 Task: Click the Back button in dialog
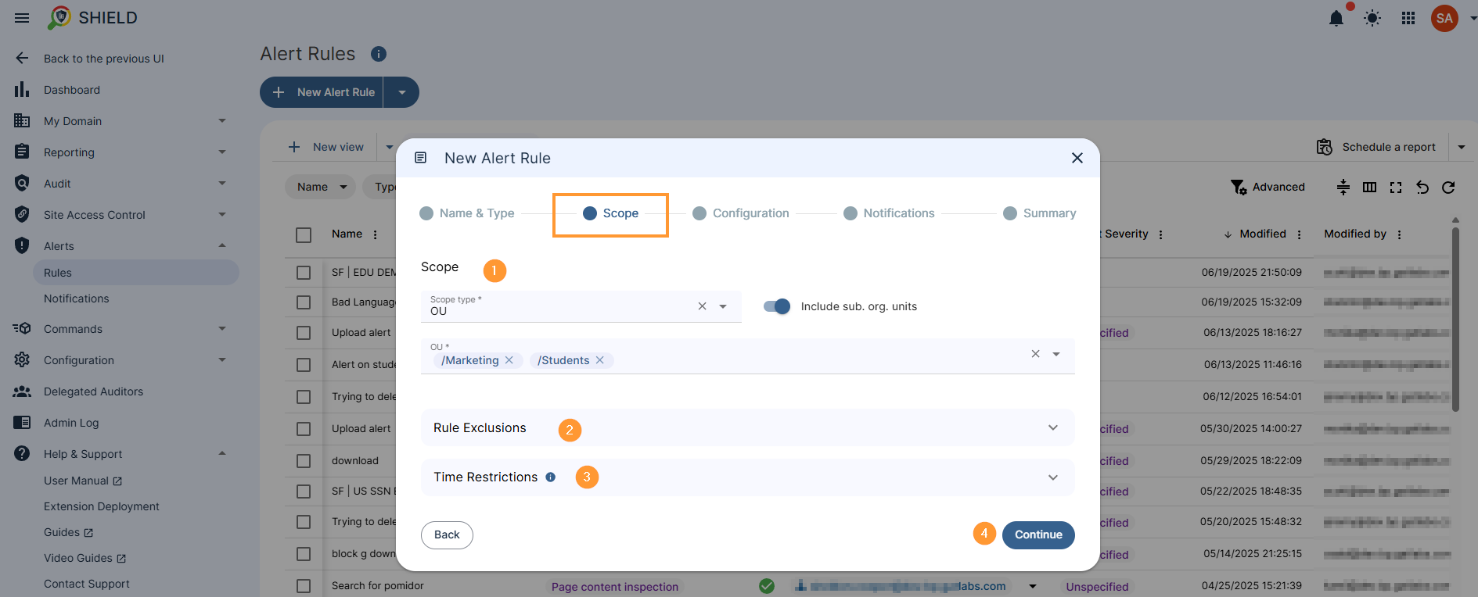coord(447,534)
